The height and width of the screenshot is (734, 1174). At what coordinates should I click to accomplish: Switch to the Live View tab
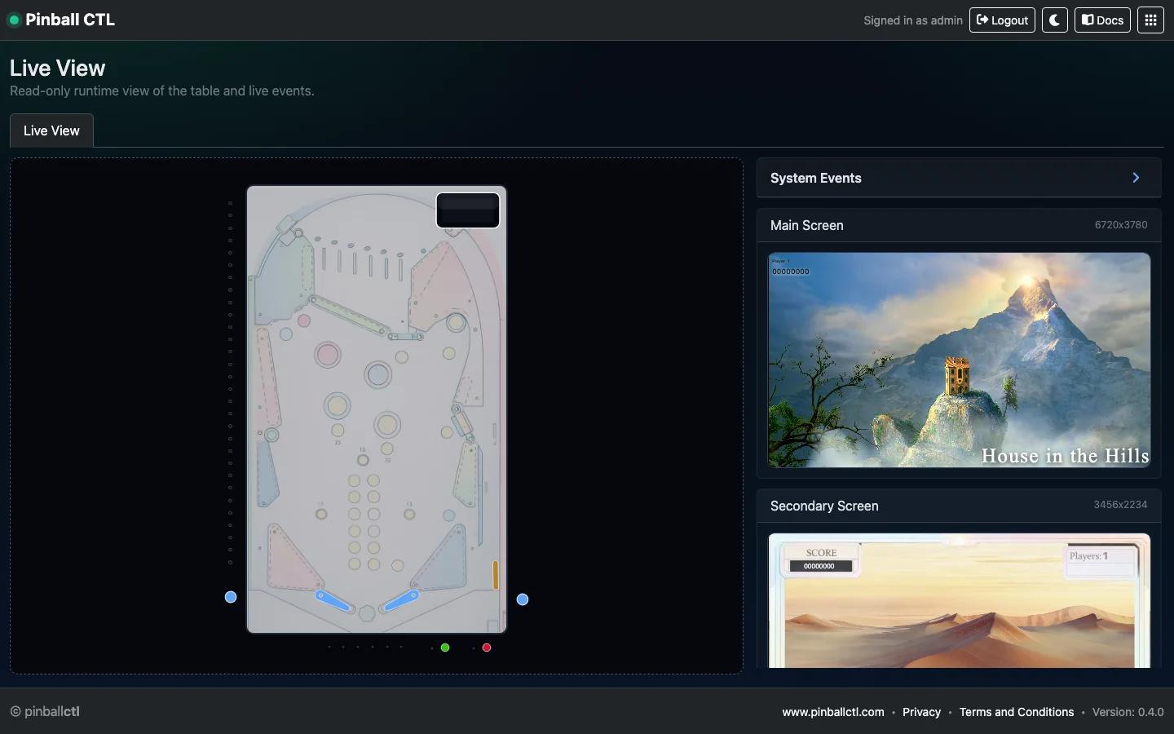click(51, 130)
